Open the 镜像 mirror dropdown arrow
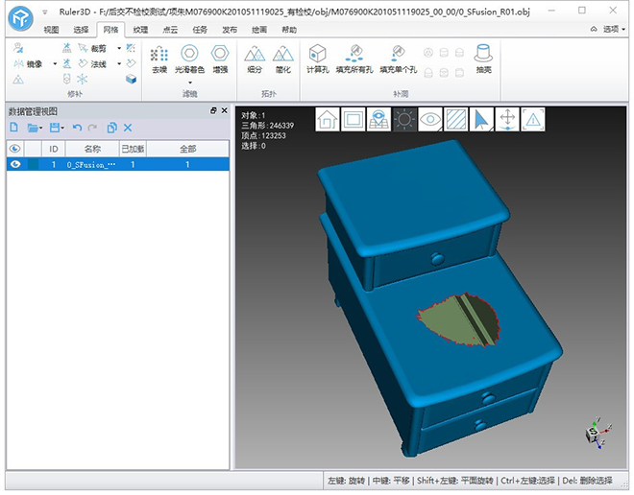 click(x=55, y=63)
